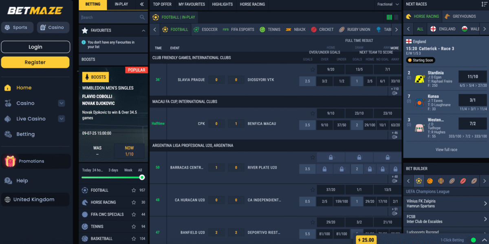Open the Sports section icon button
The width and height of the screenshot is (489, 244).
(17, 27)
